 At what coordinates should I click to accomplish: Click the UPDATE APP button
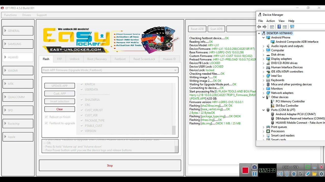coord(60,86)
